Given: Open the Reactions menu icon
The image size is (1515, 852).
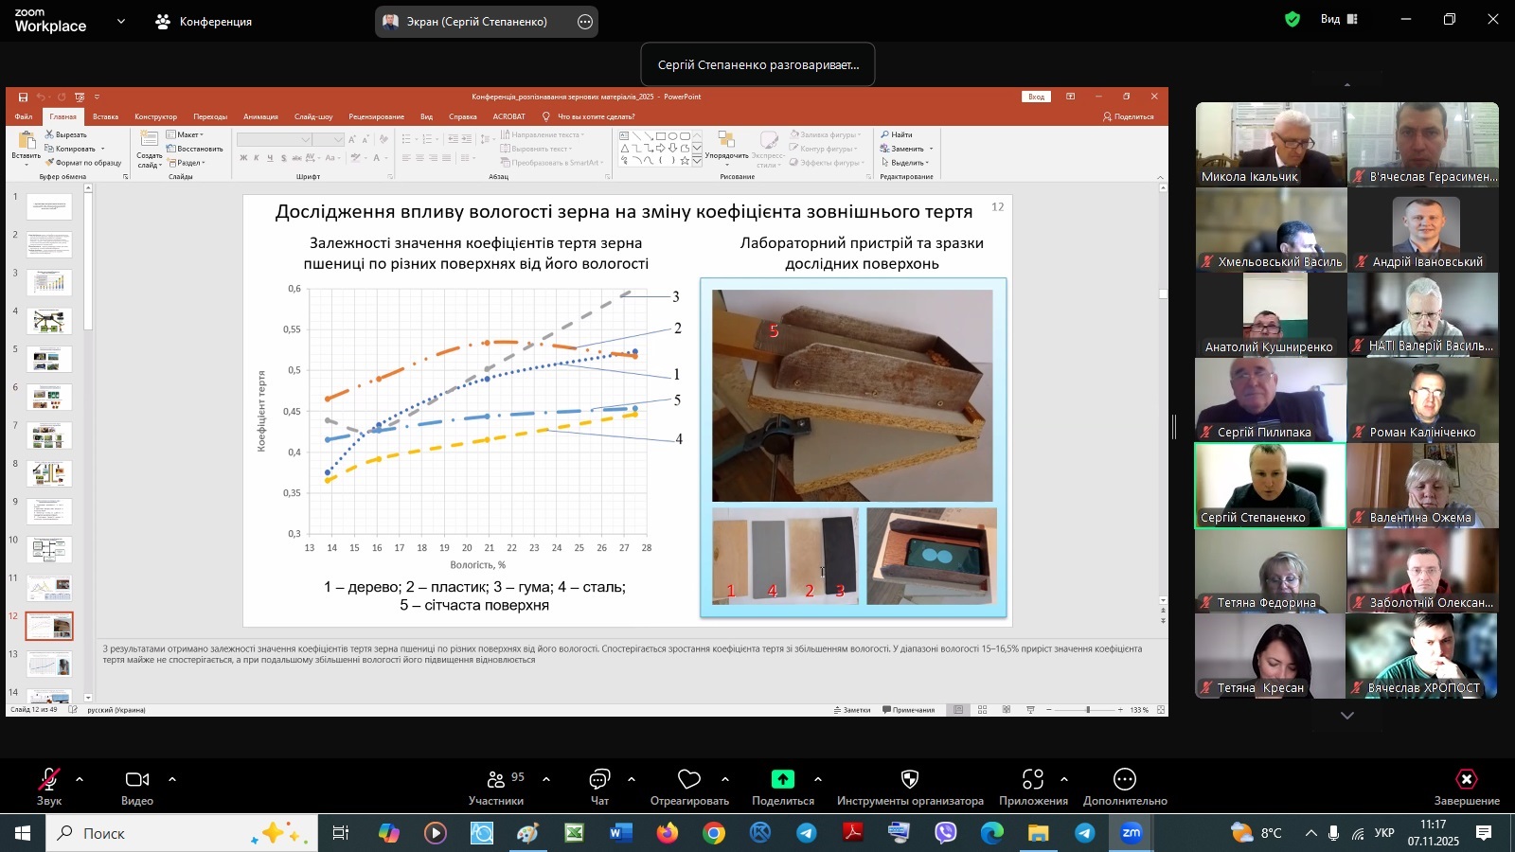Looking at the screenshot, I should tap(689, 779).
